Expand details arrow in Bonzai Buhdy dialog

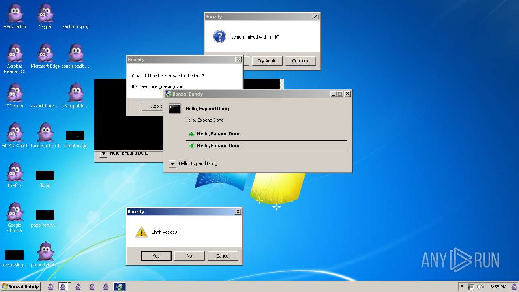pyautogui.click(x=173, y=164)
